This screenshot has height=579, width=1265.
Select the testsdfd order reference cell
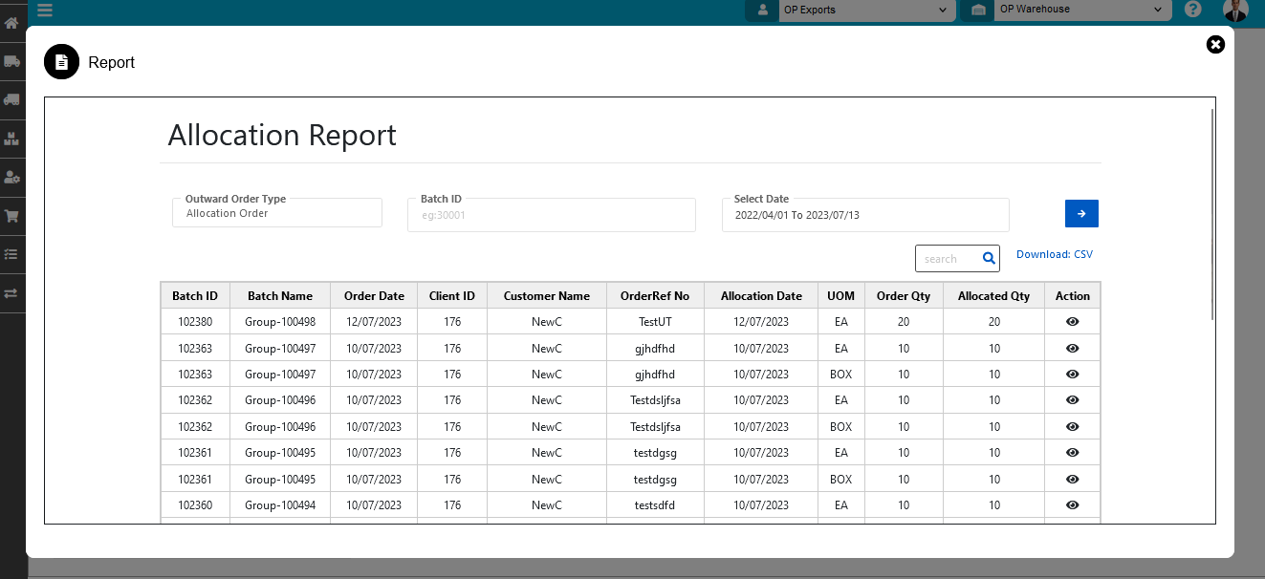click(x=655, y=505)
